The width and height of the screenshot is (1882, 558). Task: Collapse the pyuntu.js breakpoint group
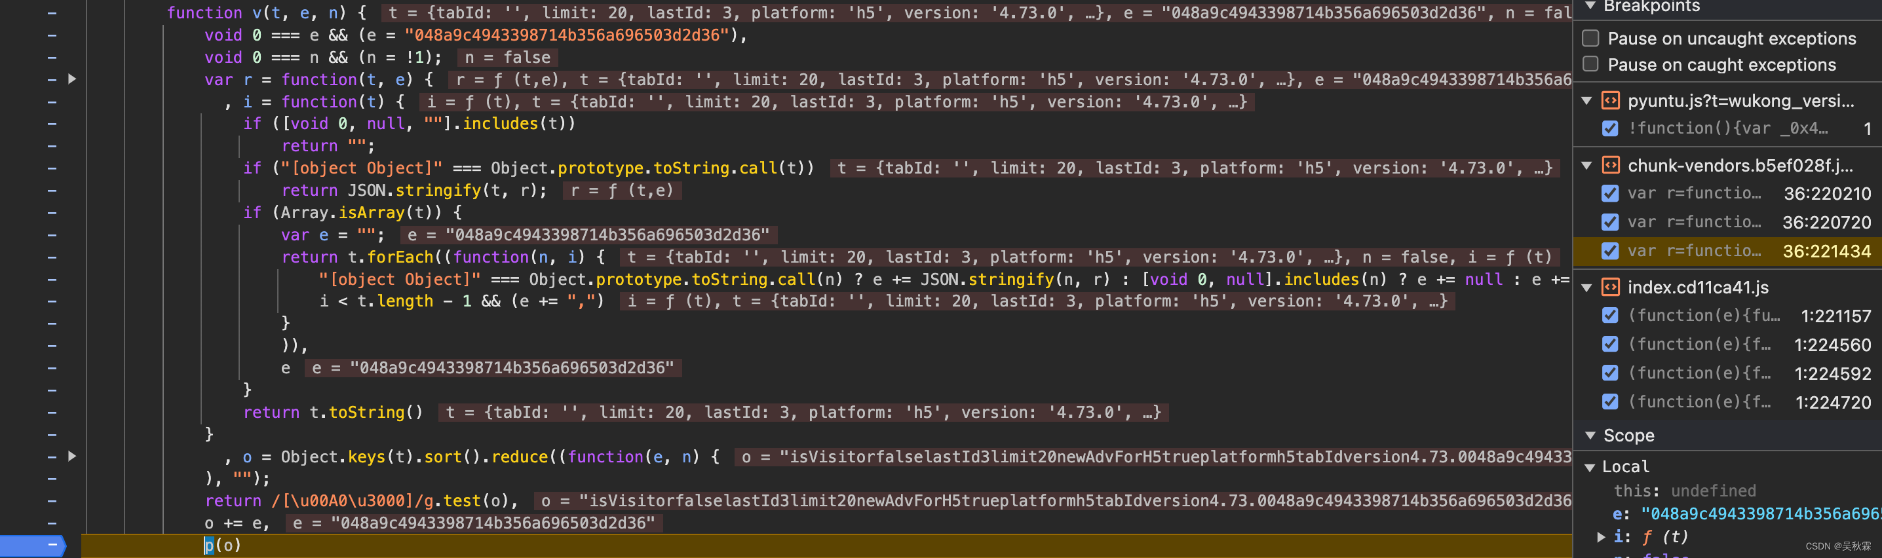pyautogui.click(x=1587, y=101)
